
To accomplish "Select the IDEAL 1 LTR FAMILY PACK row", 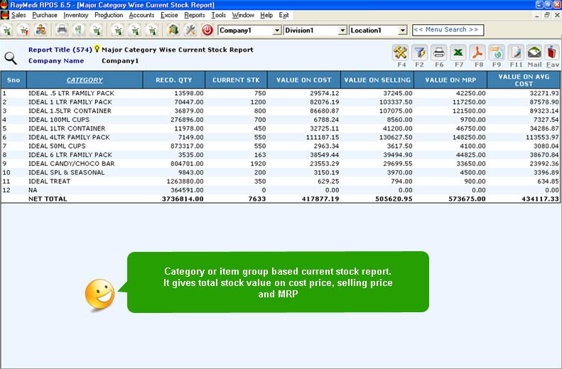I will [x=280, y=102].
